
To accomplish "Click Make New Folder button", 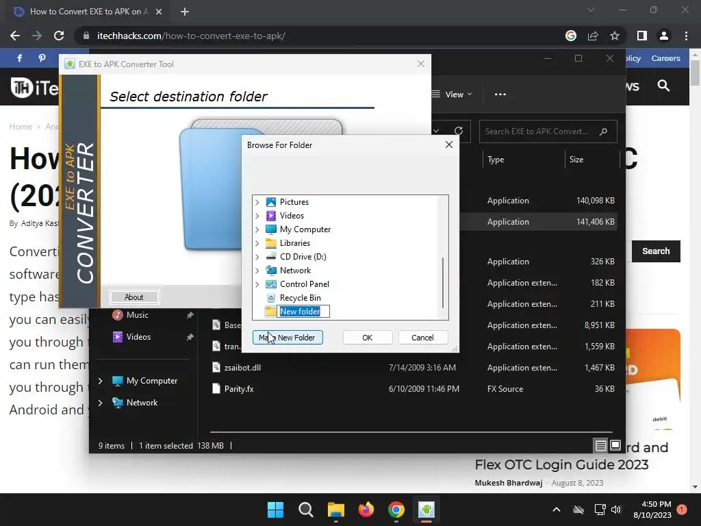I will click(x=288, y=337).
